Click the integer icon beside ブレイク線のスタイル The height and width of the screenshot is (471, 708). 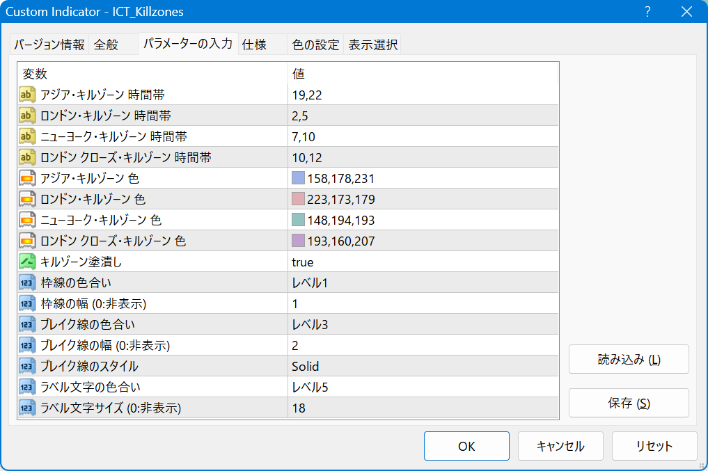point(27,366)
